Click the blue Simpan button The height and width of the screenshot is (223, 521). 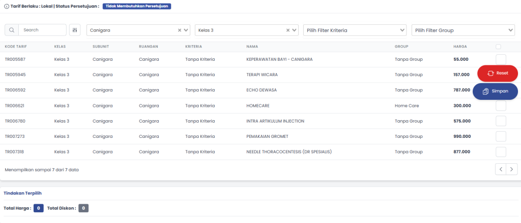click(495, 91)
